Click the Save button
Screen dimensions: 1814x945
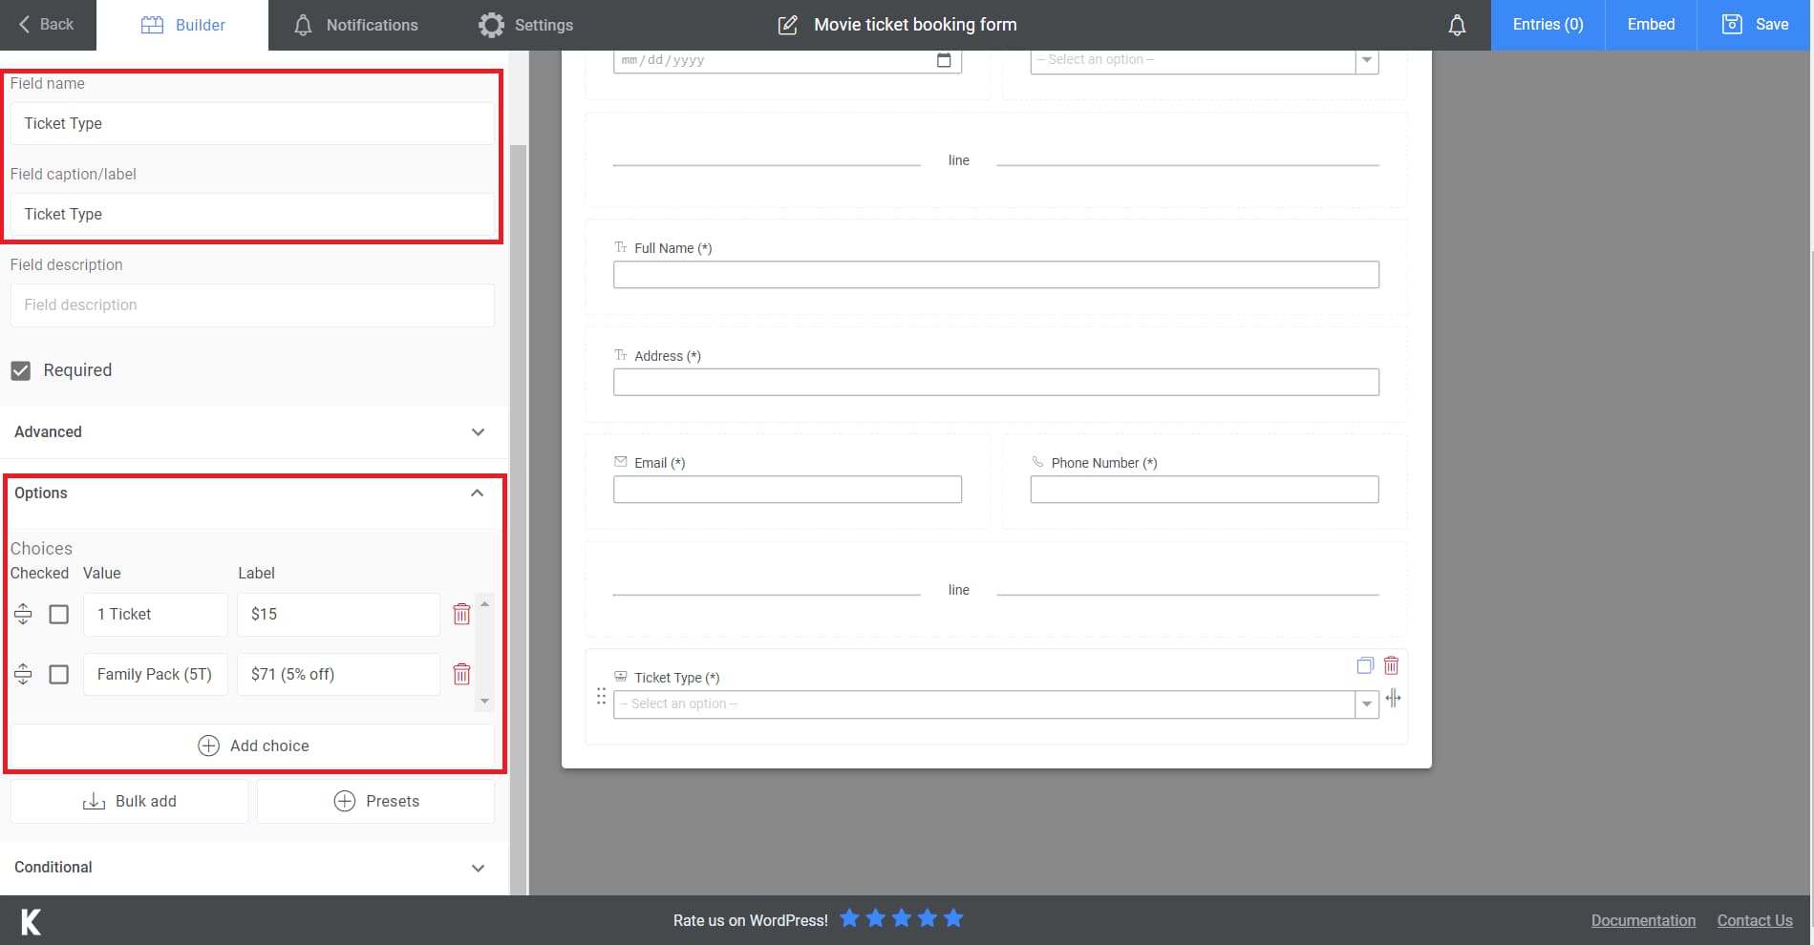click(x=1756, y=24)
